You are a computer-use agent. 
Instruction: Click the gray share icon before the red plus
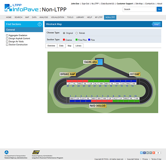pos(151,153)
